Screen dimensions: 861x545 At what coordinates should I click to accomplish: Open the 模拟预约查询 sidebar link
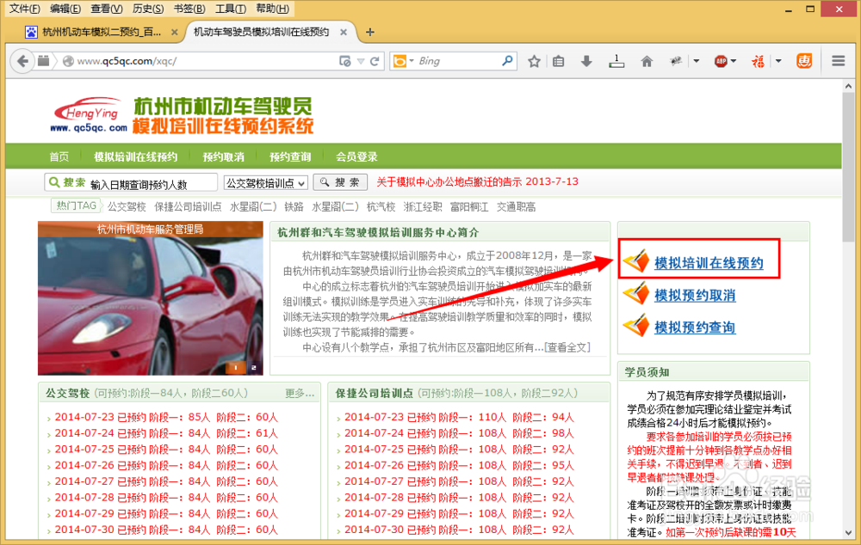(x=695, y=328)
